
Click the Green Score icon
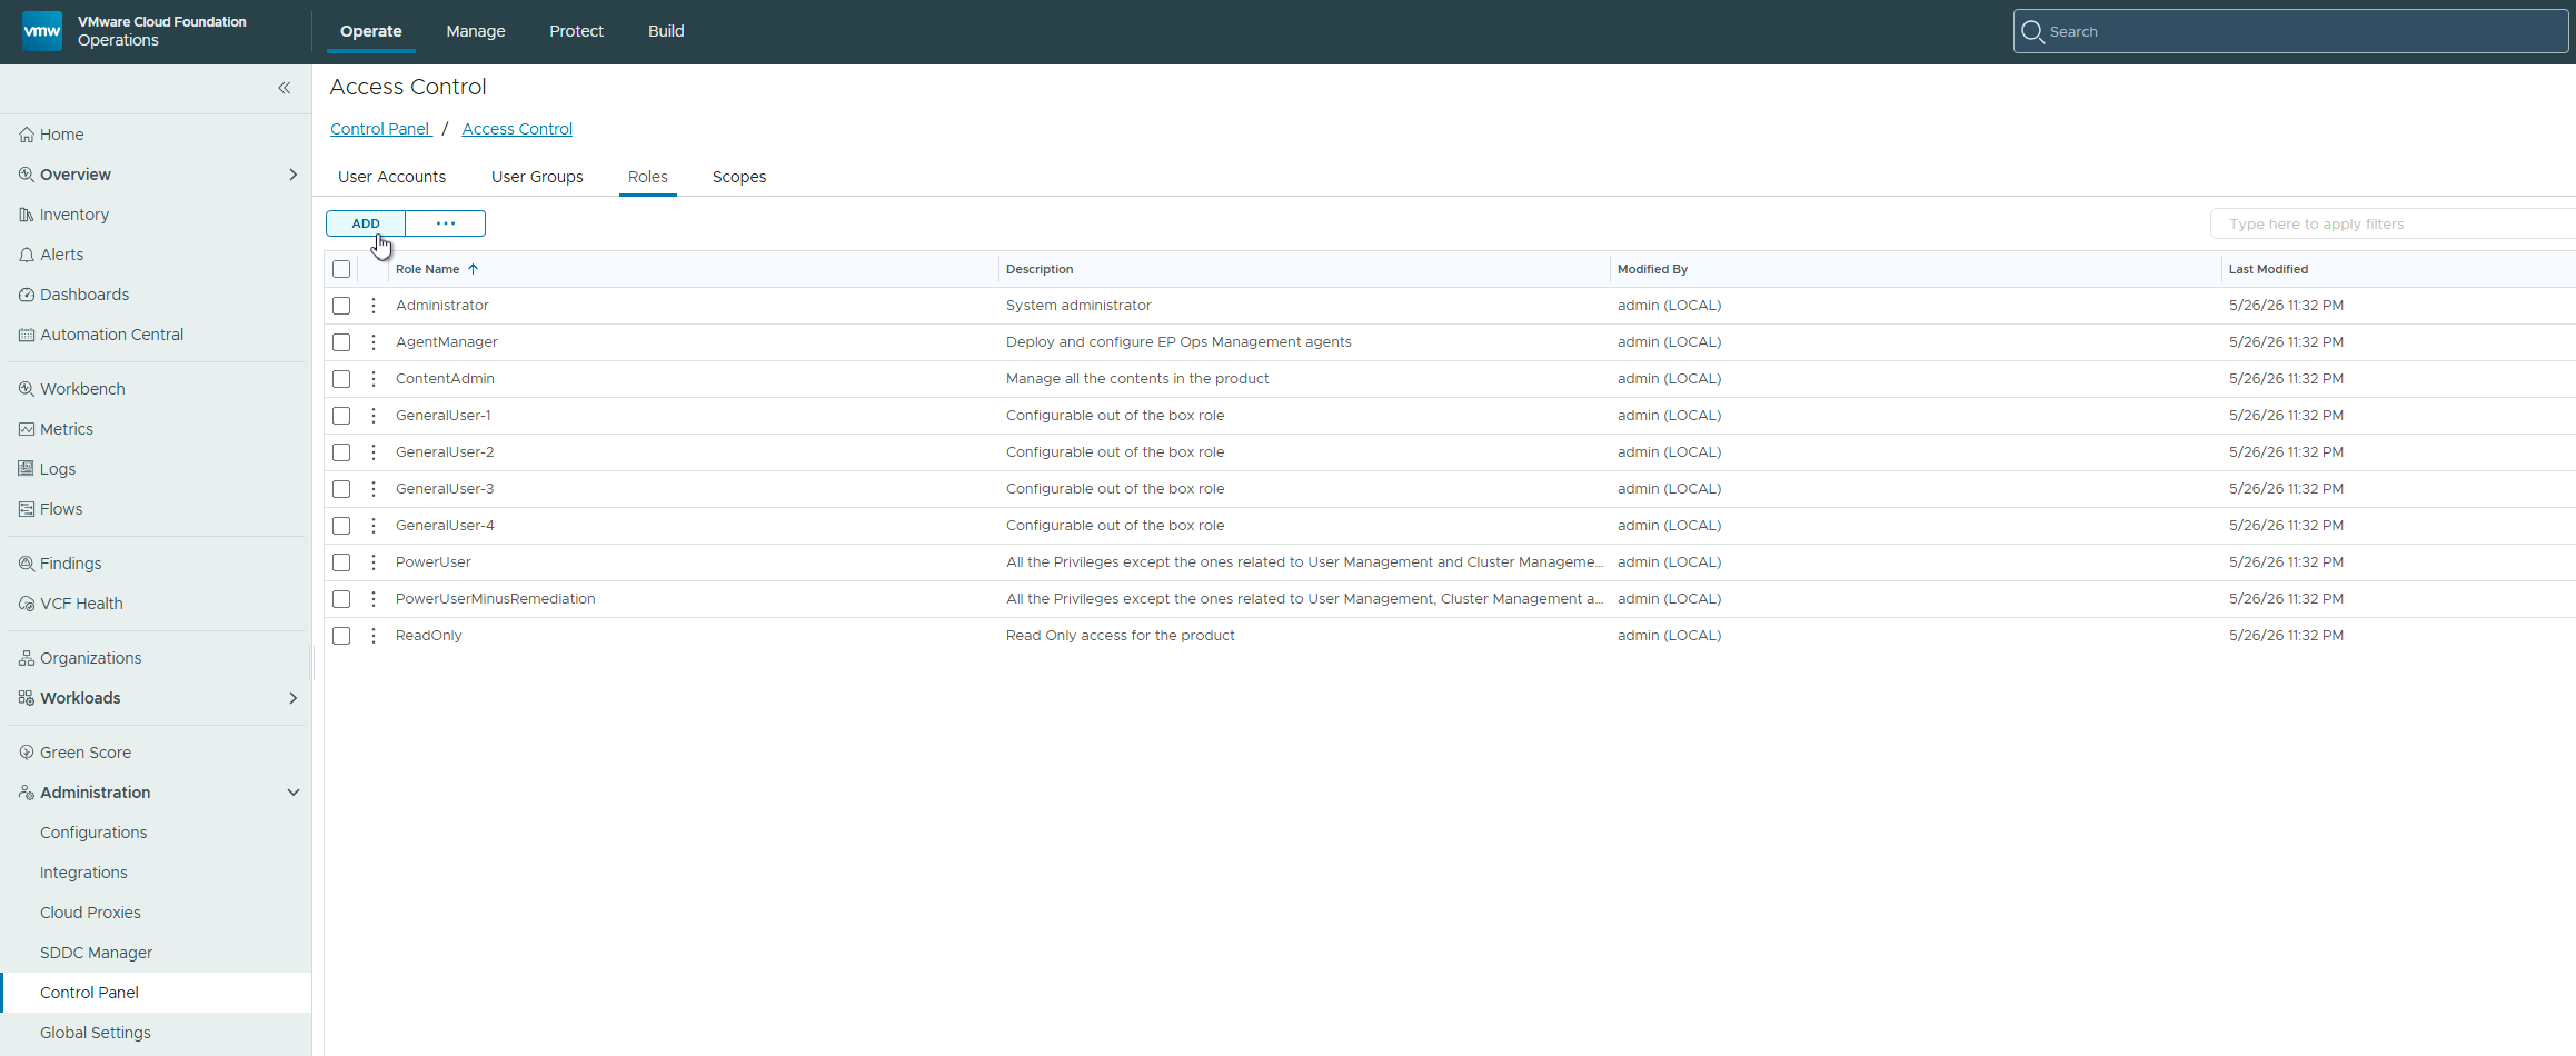tap(26, 752)
